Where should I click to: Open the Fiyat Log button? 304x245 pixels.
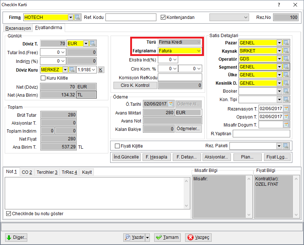[x=277, y=157]
